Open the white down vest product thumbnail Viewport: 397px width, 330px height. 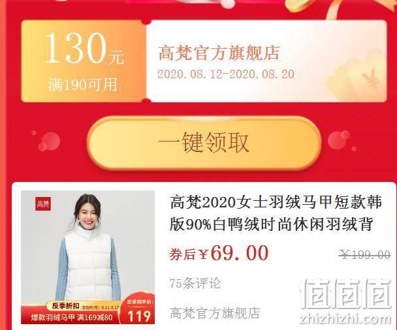pos(87,257)
